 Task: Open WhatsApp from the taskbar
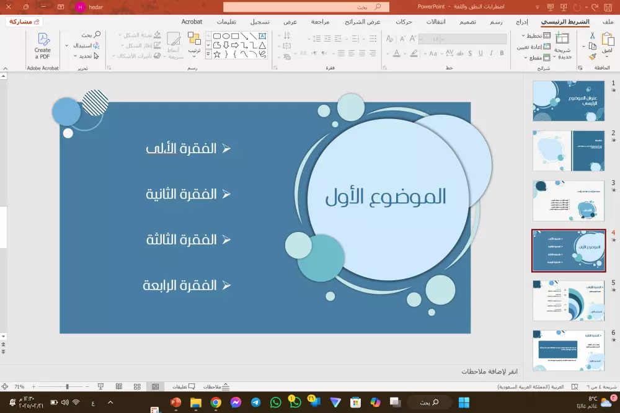275,404
